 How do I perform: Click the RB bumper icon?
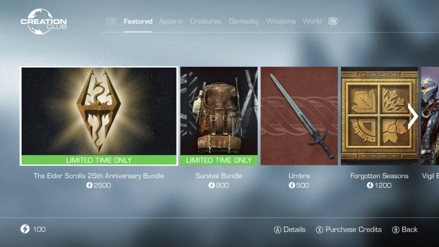click(x=333, y=21)
